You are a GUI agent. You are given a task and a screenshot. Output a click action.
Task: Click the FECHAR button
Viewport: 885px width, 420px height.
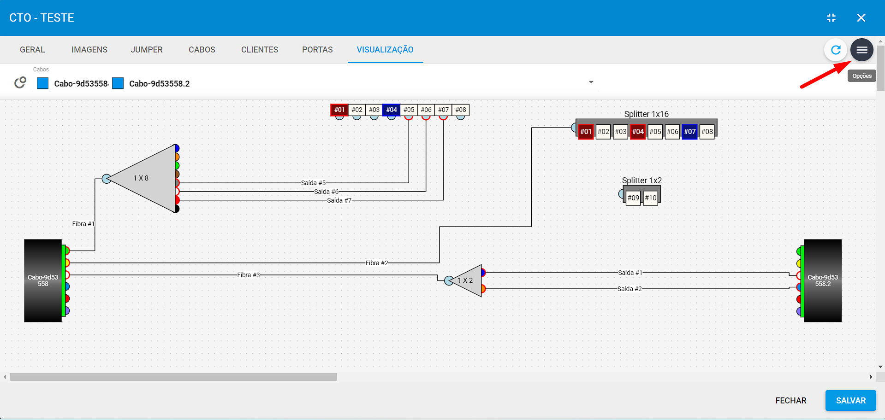coord(791,401)
